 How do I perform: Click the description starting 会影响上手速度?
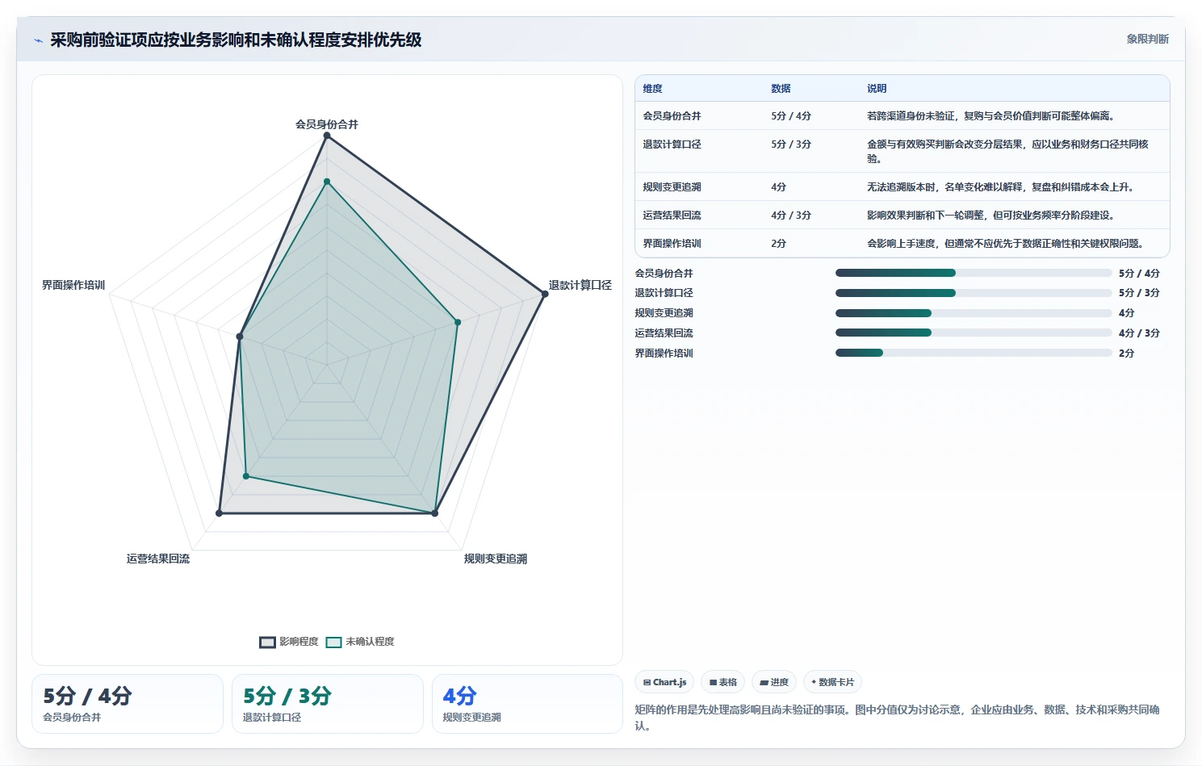click(1007, 244)
